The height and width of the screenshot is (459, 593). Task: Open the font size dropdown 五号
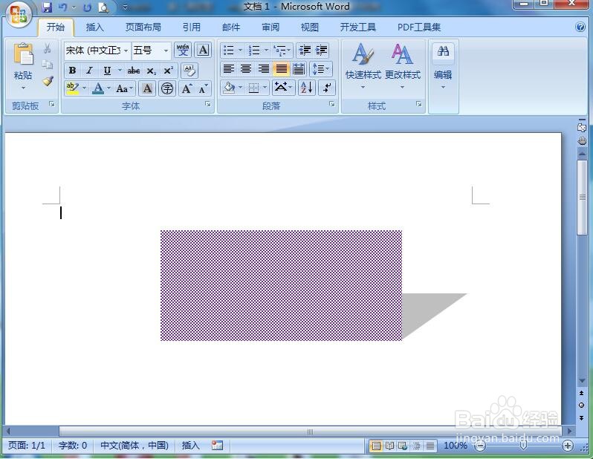[x=166, y=51]
